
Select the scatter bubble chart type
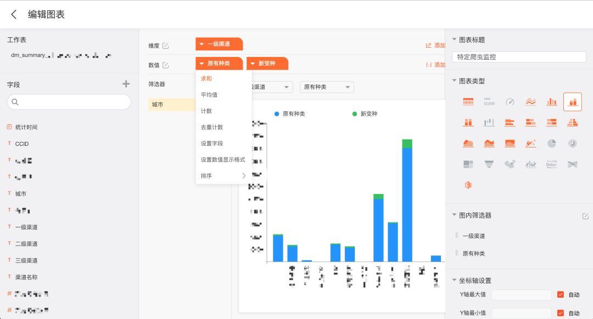pos(530,143)
